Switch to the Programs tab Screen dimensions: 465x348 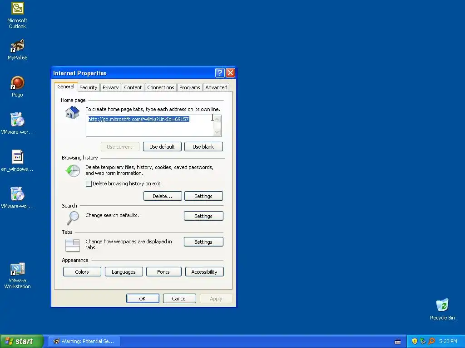pyautogui.click(x=189, y=87)
